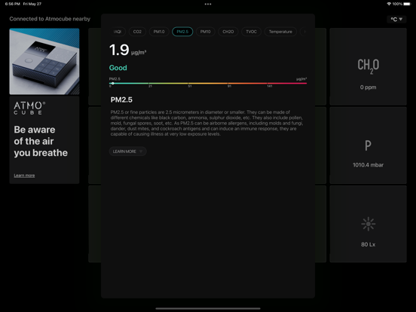Switch to the PM1.0 tab

click(159, 32)
